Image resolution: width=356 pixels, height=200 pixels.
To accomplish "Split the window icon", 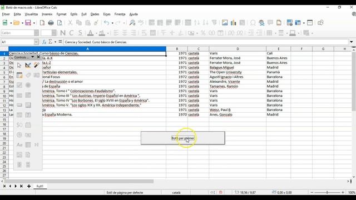I will click(310, 23).
